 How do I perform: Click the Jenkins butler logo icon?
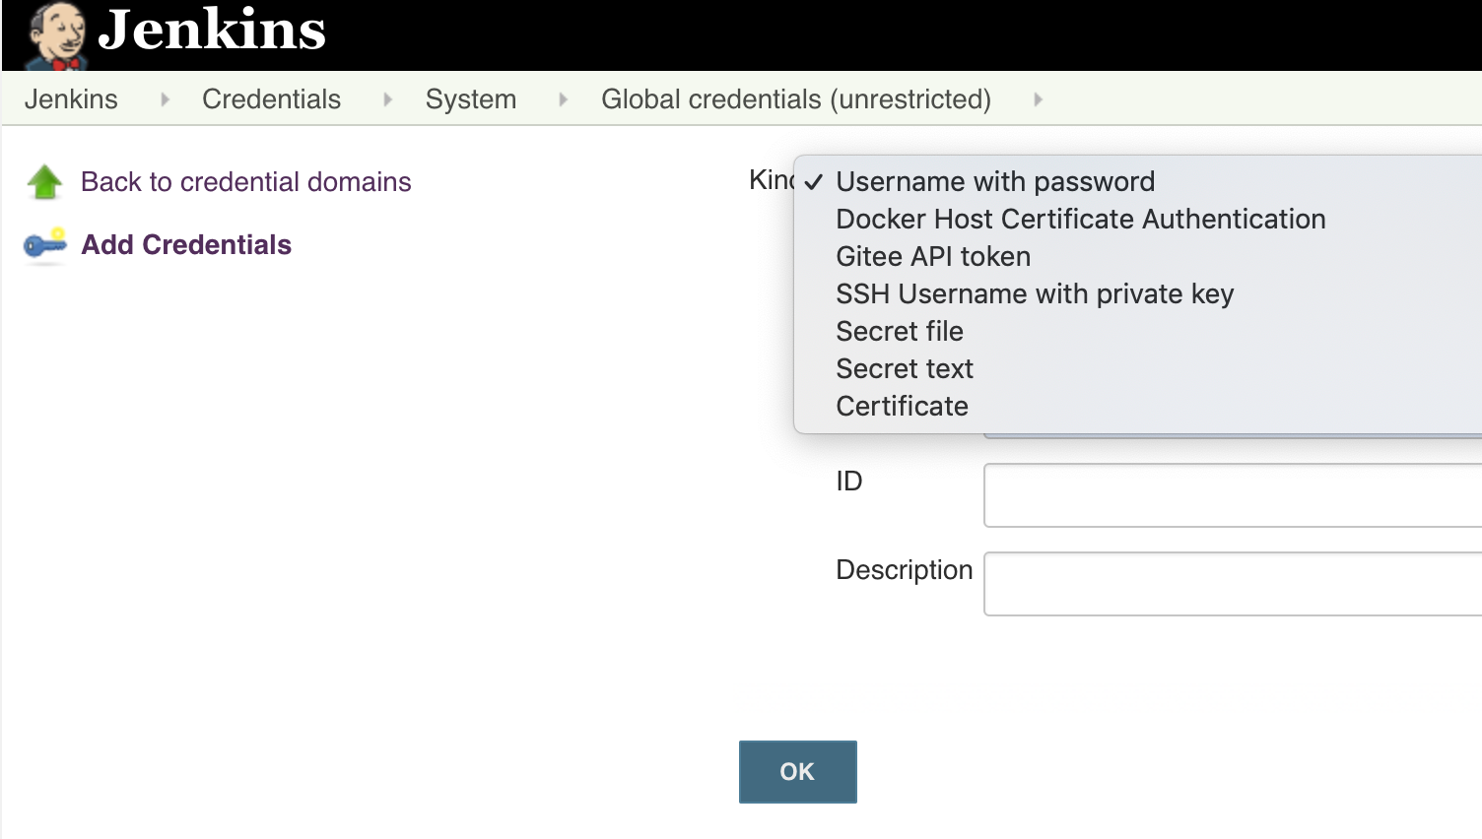(56, 35)
